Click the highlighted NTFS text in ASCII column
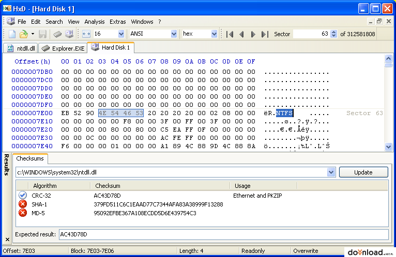396x257 pixels. pos(284,113)
